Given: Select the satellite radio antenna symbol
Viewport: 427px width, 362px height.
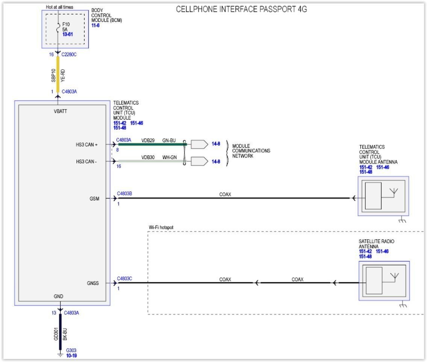Looking at the screenshot, I should [383, 280].
